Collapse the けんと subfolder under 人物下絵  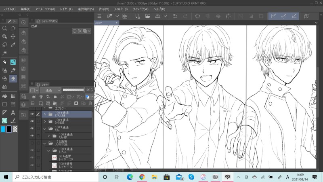point(49,150)
